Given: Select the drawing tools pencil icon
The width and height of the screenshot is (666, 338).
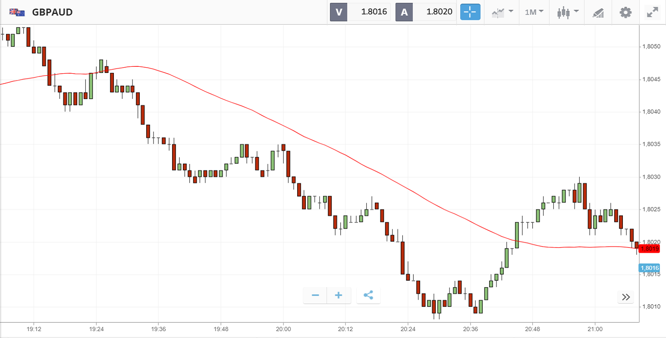Looking at the screenshot, I should pos(598,12).
